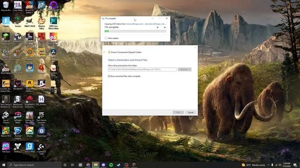Open Task View on taskbar
This screenshot has width=300, height=168.
click(73, 165)
